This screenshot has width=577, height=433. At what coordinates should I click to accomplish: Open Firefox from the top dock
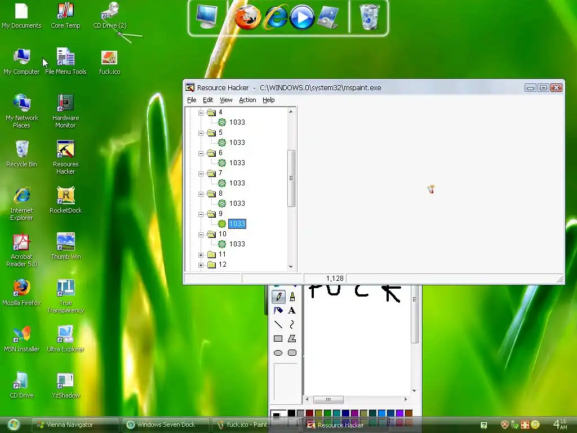(248, 17)
